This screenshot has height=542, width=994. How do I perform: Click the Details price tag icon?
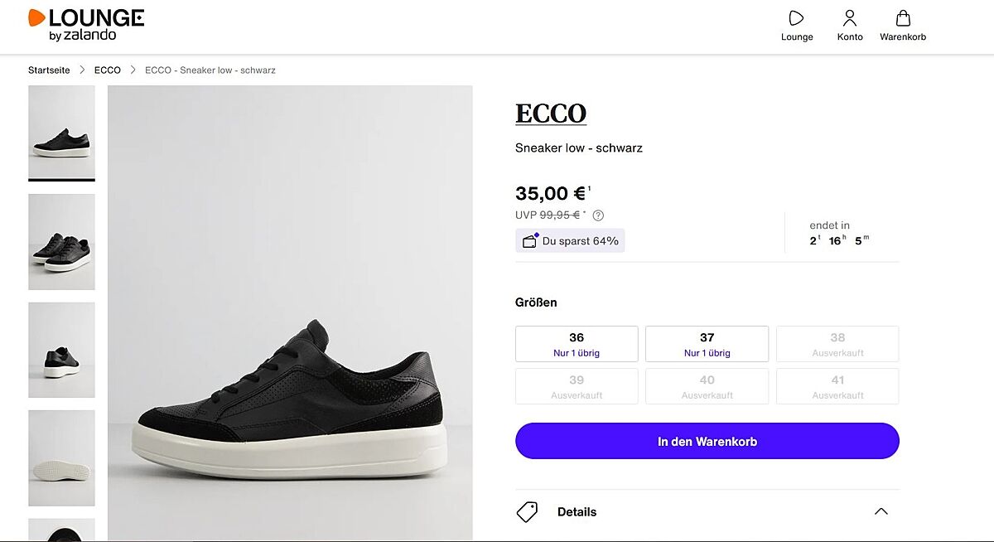(x=527, y=511)
